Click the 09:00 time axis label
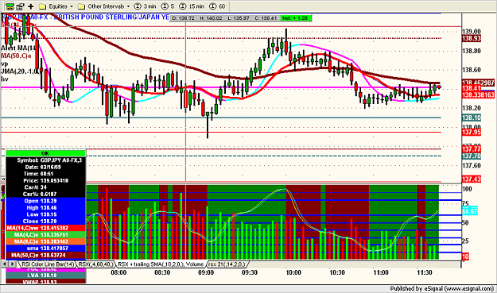The height and width of the screenshot is (293, 497). click(x=206, y=272)
